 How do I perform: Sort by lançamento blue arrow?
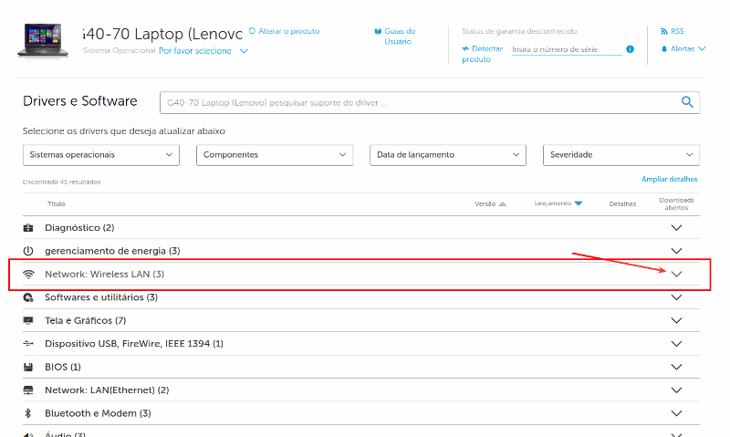[x=579, y=203]
